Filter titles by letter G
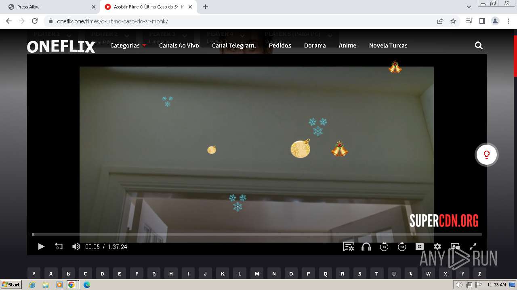Screen dimensions: 517x290 [x=154, y=273]
